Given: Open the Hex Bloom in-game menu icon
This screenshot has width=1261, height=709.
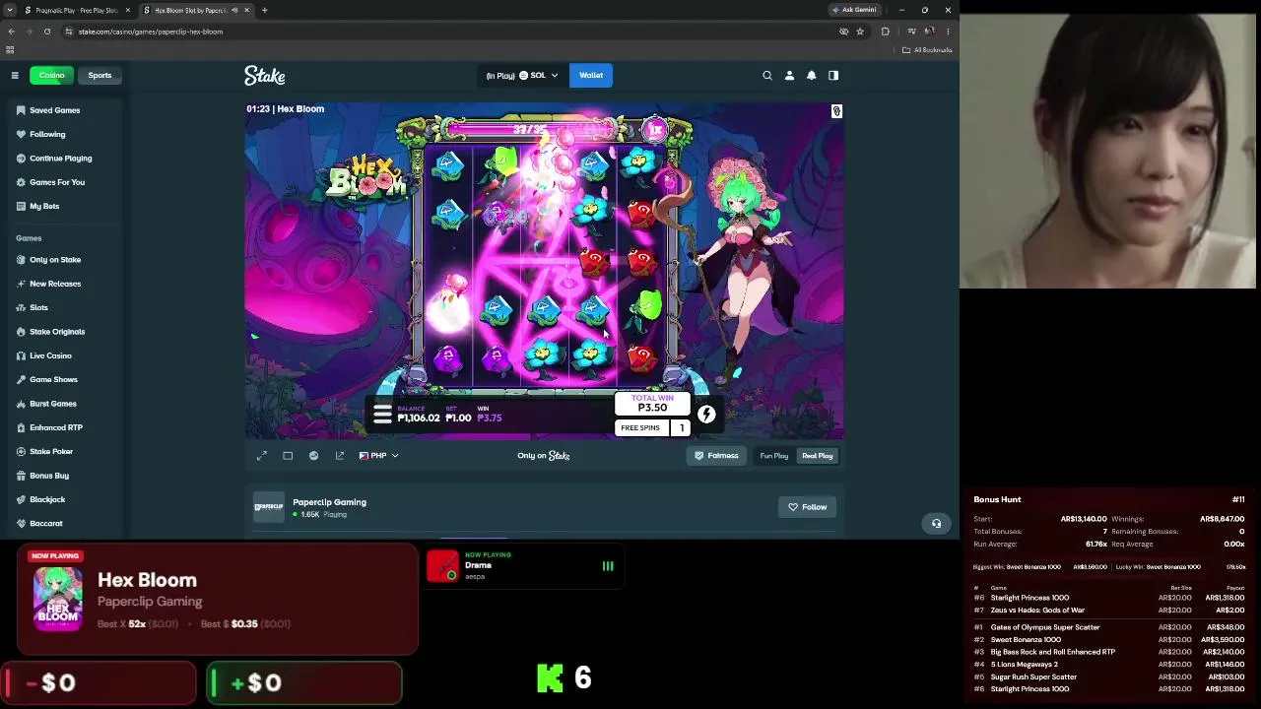Looking at the screenshot, I should point(382,415).
